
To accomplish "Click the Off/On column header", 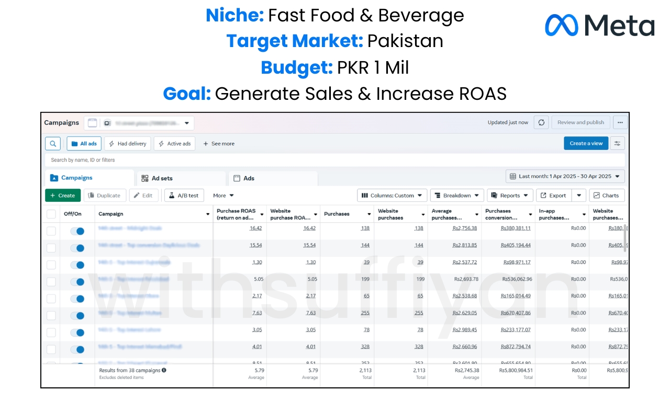I will click(73, 214).
